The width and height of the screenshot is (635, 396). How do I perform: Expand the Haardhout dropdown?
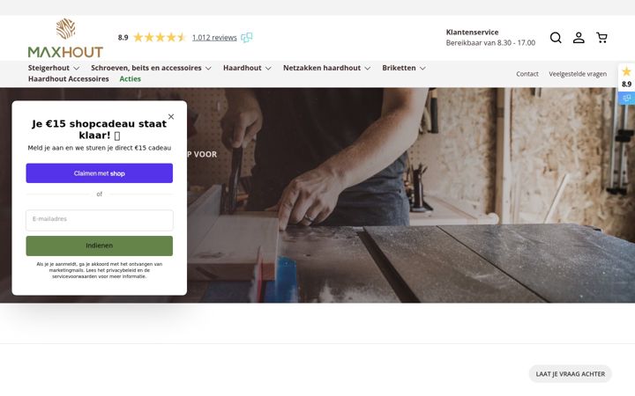click(247, 68)
